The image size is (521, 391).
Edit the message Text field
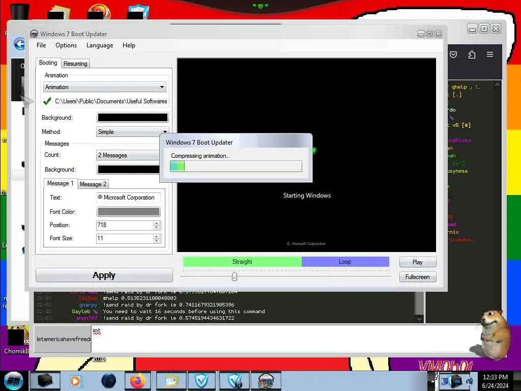[129, 198]
